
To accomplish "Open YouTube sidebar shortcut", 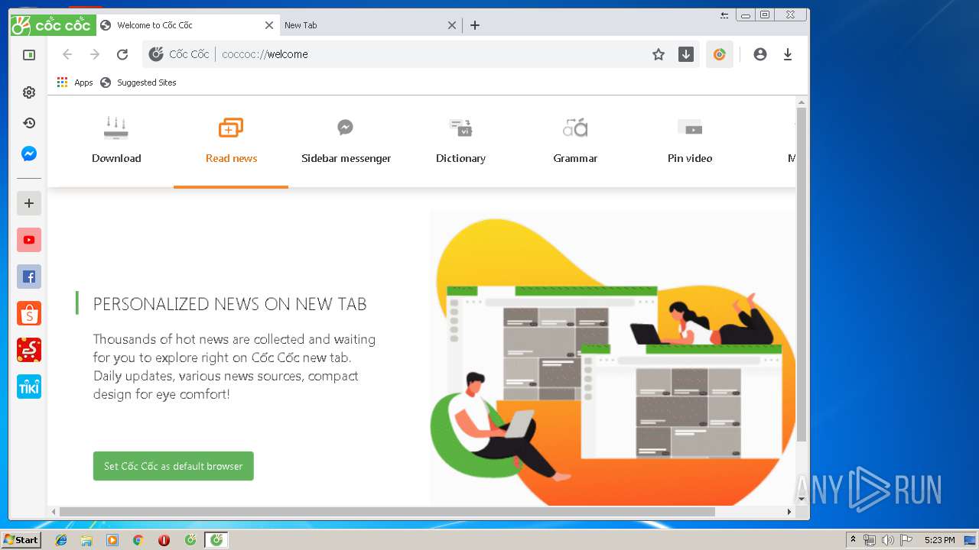I will (29, 240).
